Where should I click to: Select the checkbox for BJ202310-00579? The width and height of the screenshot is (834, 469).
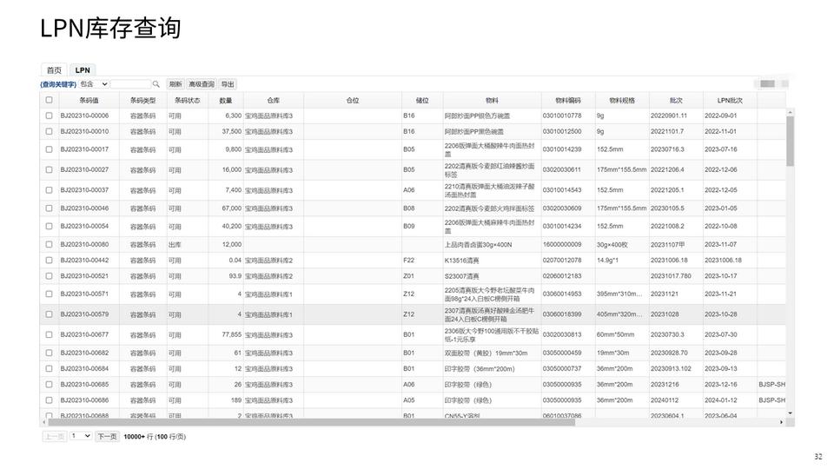(x=49, y=314)
